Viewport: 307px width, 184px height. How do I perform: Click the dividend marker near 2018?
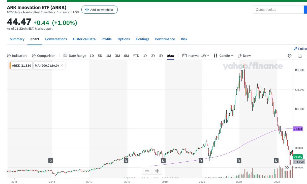click(x=126, y=160)
